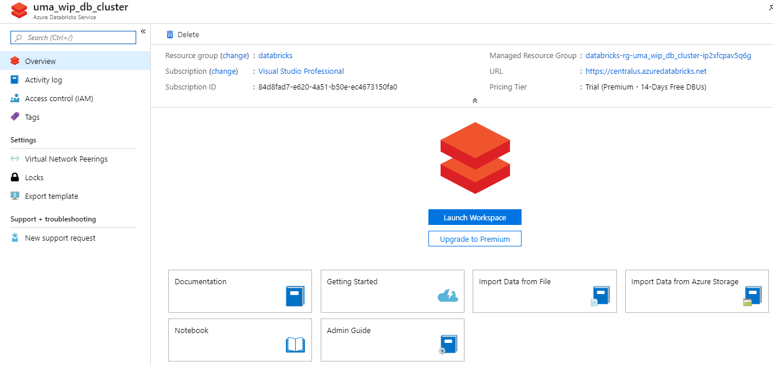This screenshot has width=773, height=365.
Task: Open Activity log in the sidebar
Action: tap(75, 80)
